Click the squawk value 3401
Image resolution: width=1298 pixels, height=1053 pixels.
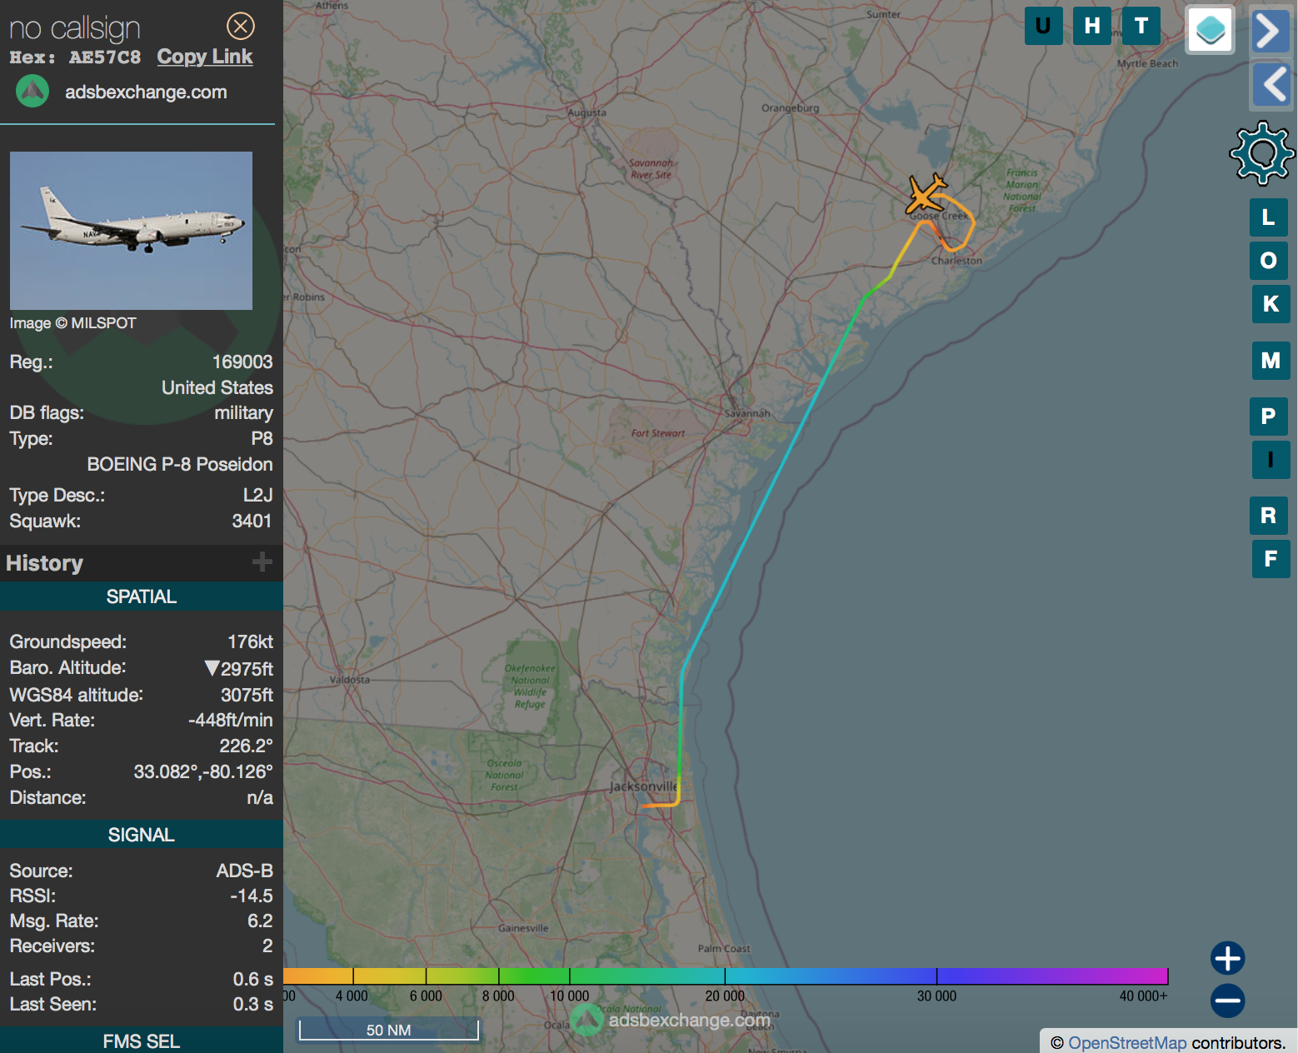(x=252, y=521)
